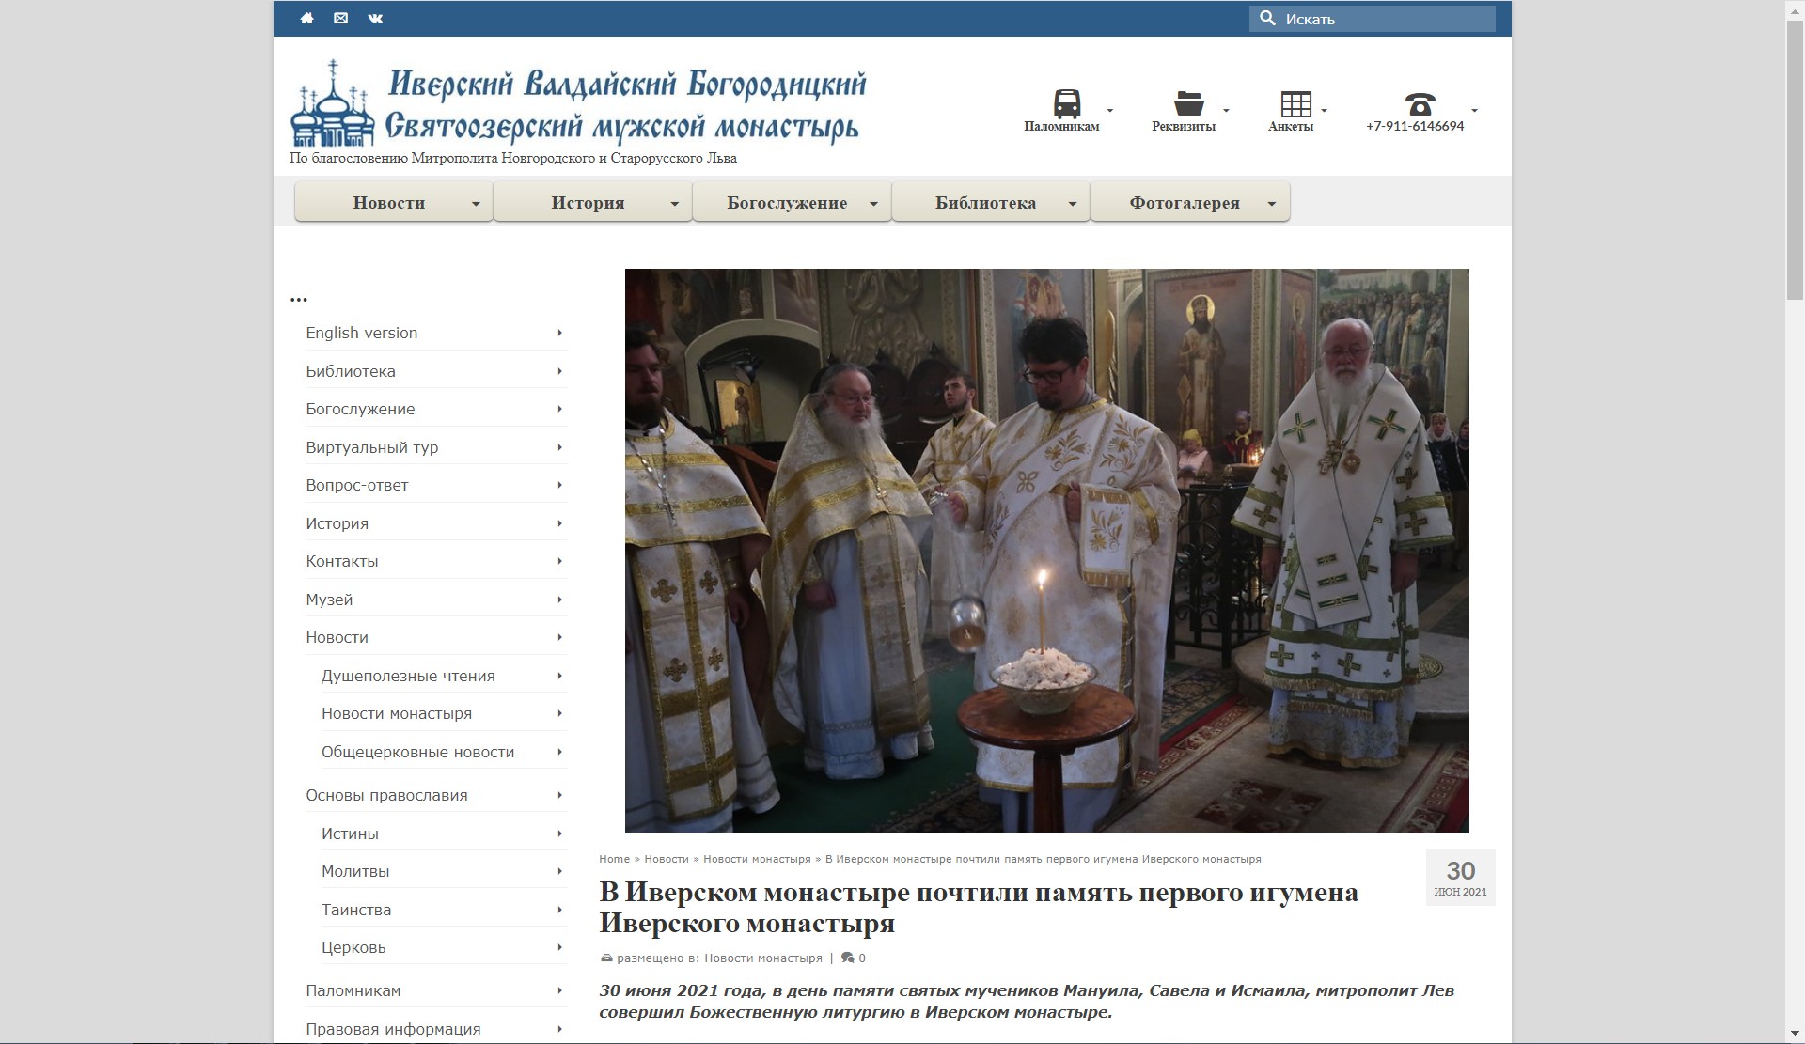Click the comments bubble icon
Viewport: 1805px width, 1044px height.
point(847,958)
